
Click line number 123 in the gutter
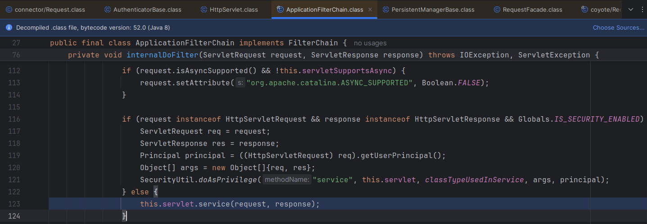15,204
